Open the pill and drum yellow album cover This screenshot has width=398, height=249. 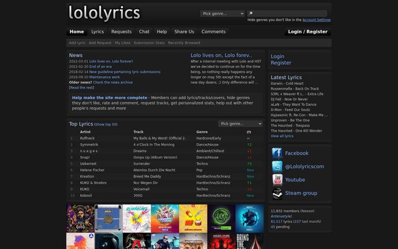coord(193,218)
